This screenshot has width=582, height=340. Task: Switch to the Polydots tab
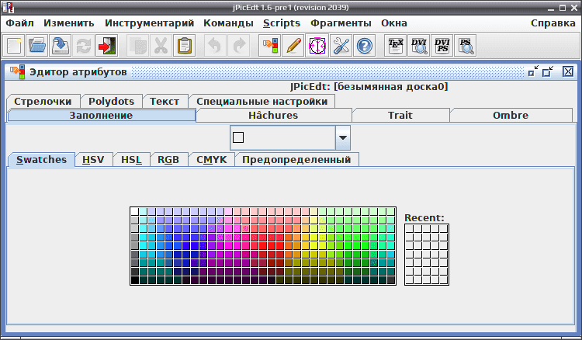tap(111, 102)
